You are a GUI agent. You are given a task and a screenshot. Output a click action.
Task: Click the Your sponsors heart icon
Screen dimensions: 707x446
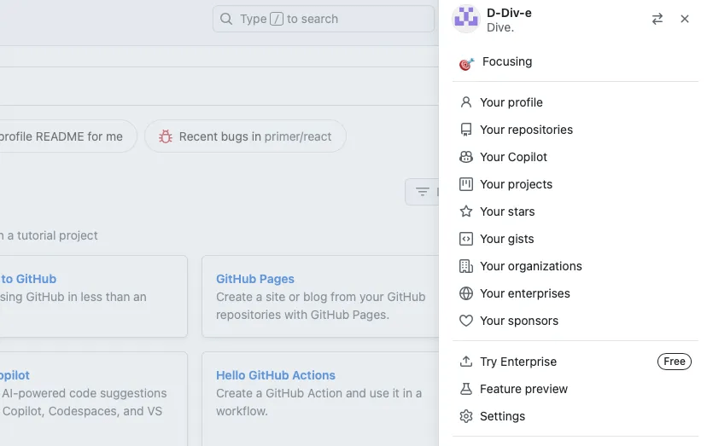click(x=466, y=321)
